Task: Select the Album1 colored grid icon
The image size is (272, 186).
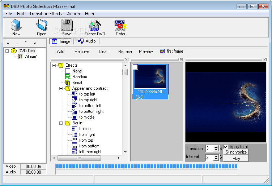Action: (21, 57)
